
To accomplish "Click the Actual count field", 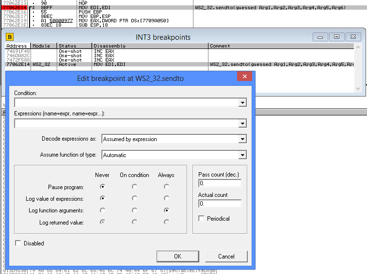I will coord(220,204).
